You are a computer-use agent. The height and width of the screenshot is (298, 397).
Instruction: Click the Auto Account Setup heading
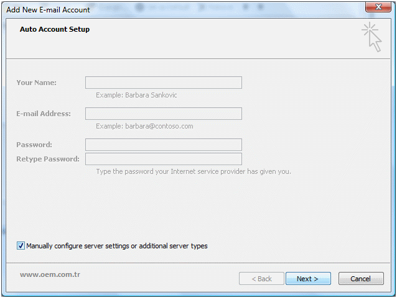(x=55, y=29)
